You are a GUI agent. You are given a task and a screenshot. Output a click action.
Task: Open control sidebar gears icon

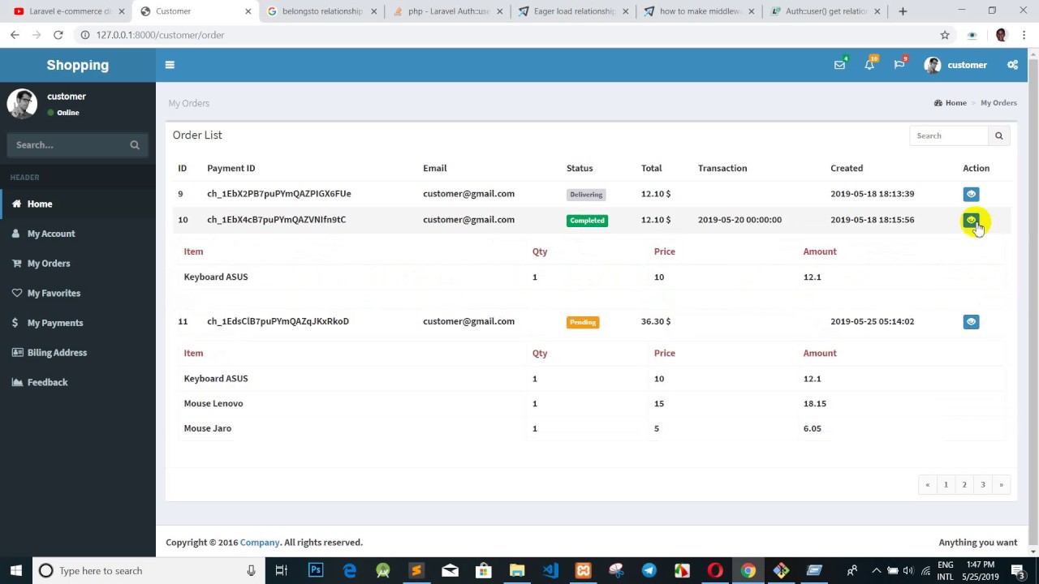click(1012, 65)
